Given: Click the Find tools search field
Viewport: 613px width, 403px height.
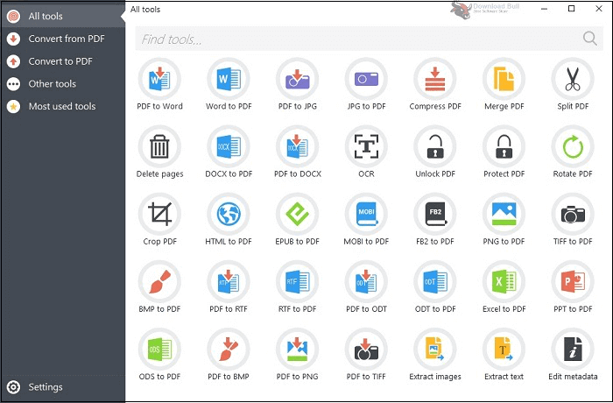Looking at the screenshot, I should [x=369, y=39].
